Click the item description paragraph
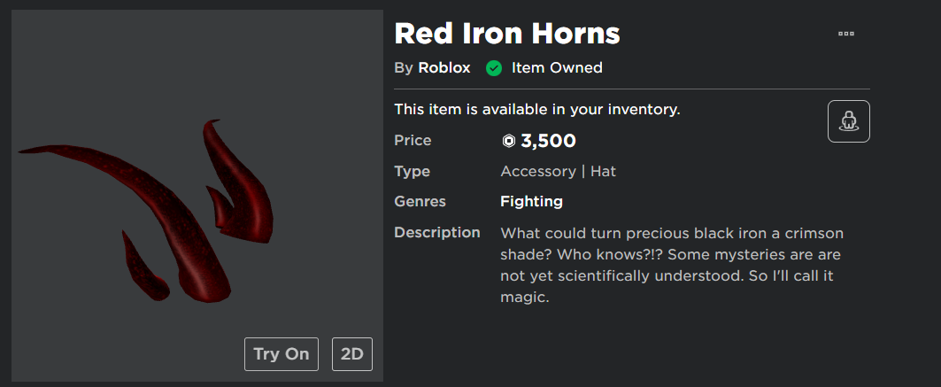Viewport: 941px width, 387px height. coord(670,265)
